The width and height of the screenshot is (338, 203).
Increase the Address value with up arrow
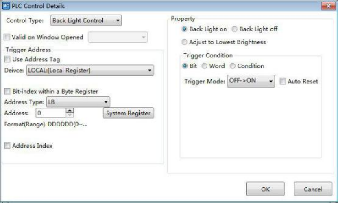pyautogui.click(x=70, y=110)
